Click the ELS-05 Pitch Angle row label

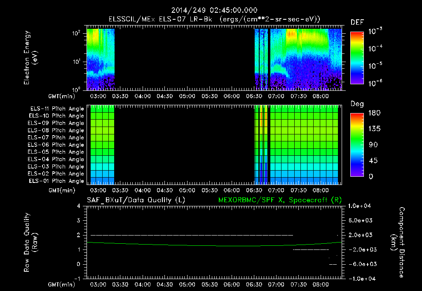(x=56, y=152)
